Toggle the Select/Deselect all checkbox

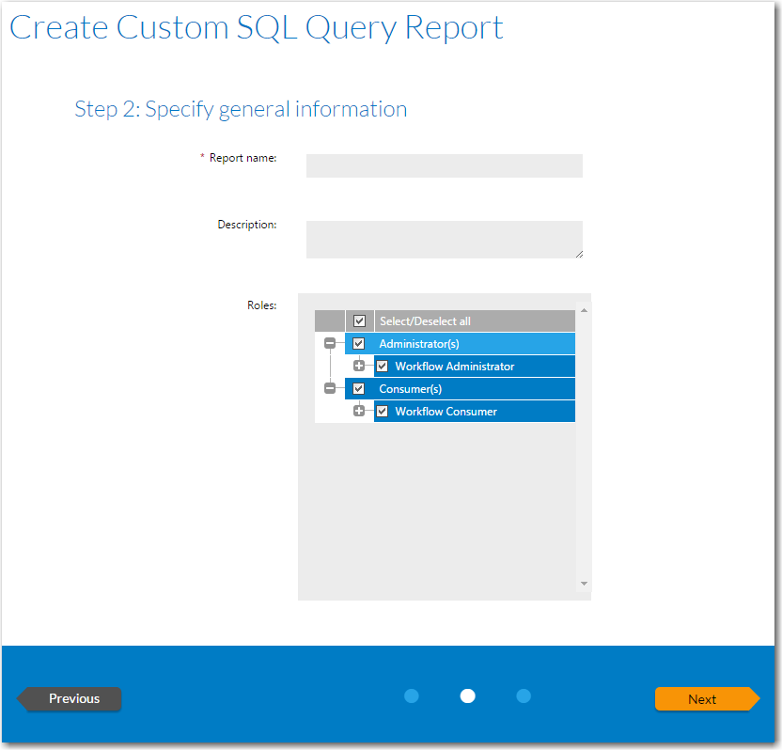click(359, 321)
